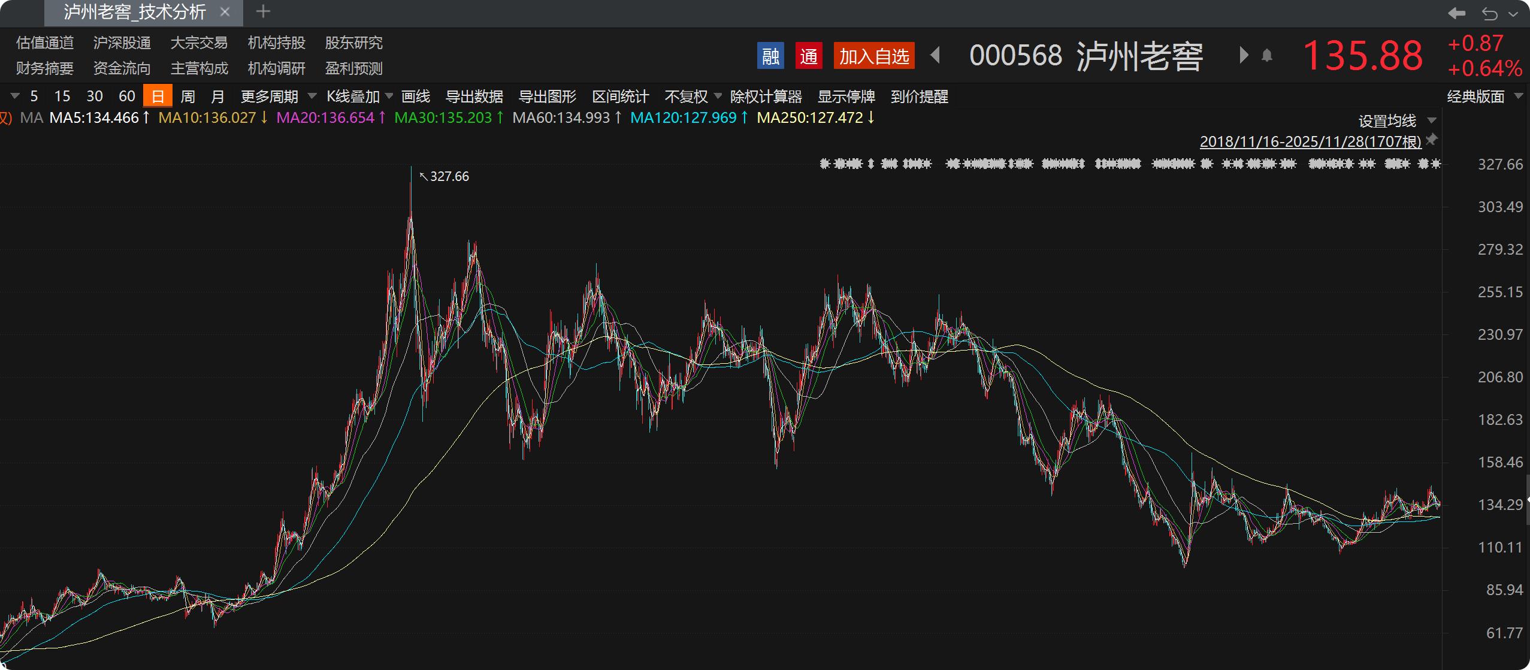The width and height of the screenshot is (1530, 670).
Task: Click the 加入自选 button
Action: (x=873, y=56)
